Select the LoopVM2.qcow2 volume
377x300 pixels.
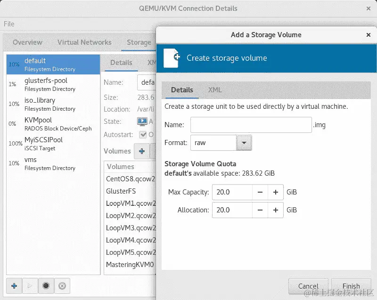click(130, 216)
